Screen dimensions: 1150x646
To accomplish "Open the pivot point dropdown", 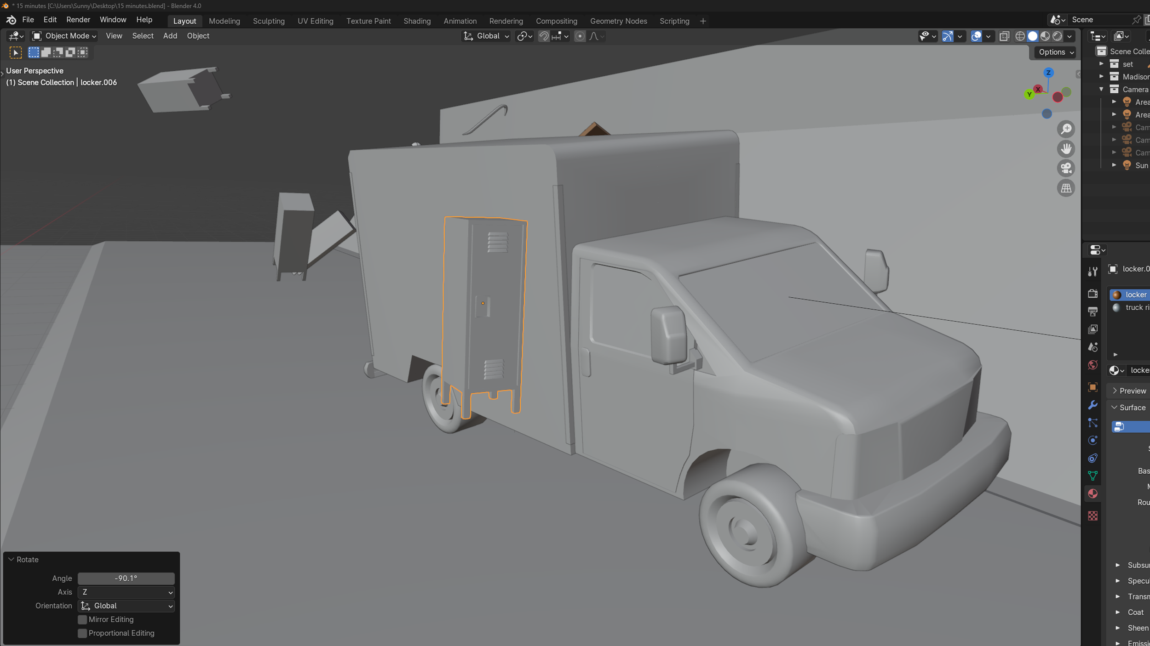I will pos(524,36).
